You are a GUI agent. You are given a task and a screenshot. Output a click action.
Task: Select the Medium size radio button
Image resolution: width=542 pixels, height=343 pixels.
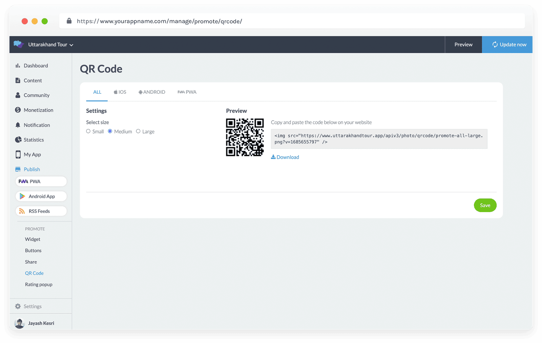(x=110, y=131)
